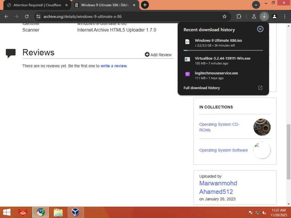Click the muted volume tray icon
Image resolution: width=291 pixels, height=218 pixels.
pos(264,212)
